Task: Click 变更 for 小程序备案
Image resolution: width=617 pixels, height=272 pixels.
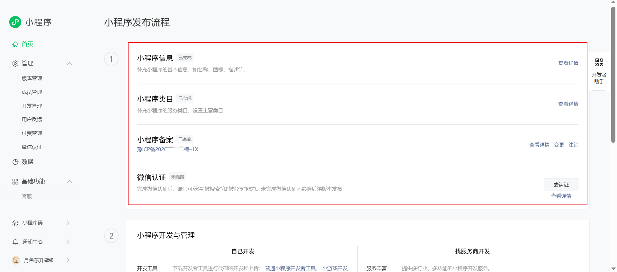Action: [x=559, y=145]
